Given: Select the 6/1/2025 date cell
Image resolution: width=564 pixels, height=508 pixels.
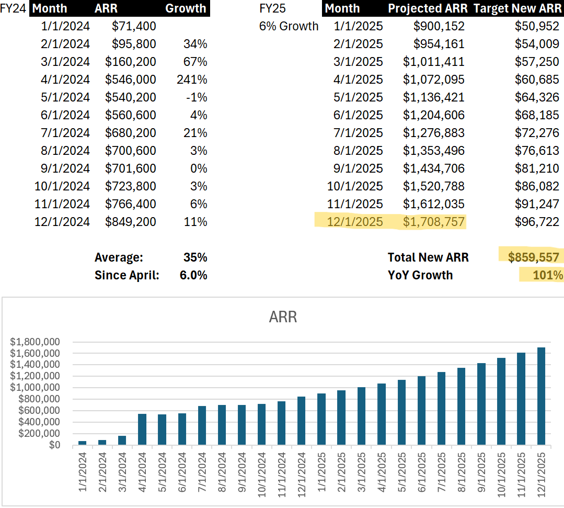Looking at the screenshot, I should coord(358,115).
